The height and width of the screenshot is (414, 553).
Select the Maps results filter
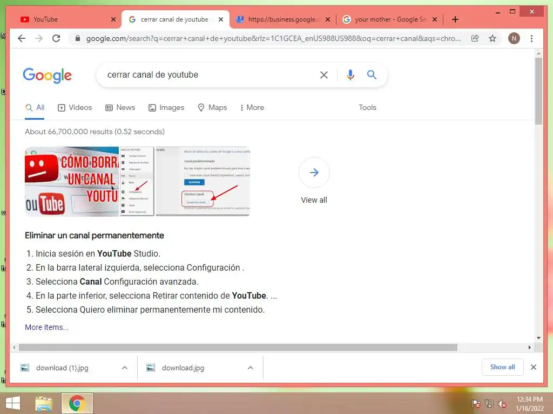[212, 107]
